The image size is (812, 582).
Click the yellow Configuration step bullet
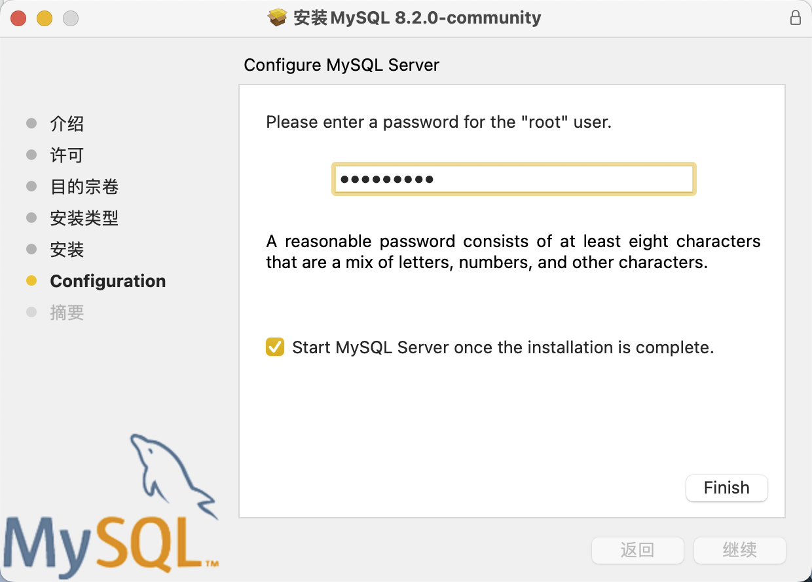pyautogui.click(x=31, y=281)
